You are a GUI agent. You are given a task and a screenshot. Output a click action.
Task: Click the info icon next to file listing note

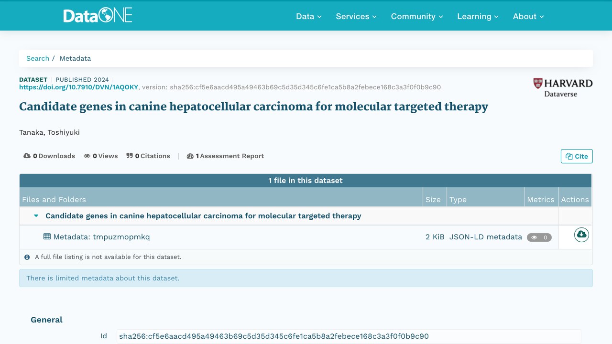[27, 257]
